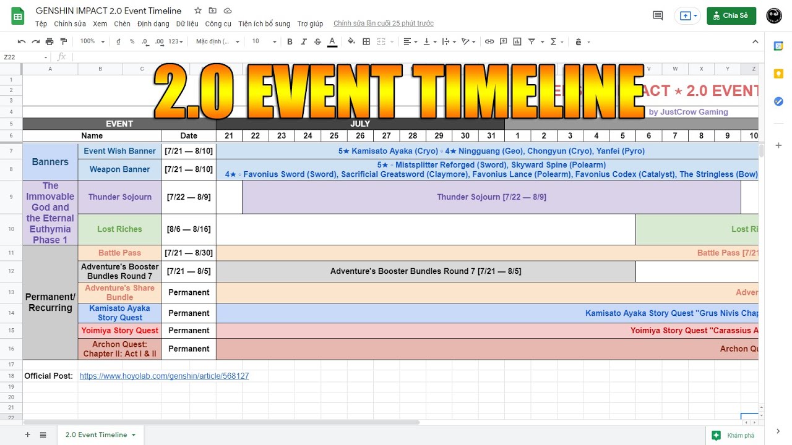The width and height of the screenshot is (792, 445).
Task: Click the Khám phá explore button
Action: [x=734, y=435]
